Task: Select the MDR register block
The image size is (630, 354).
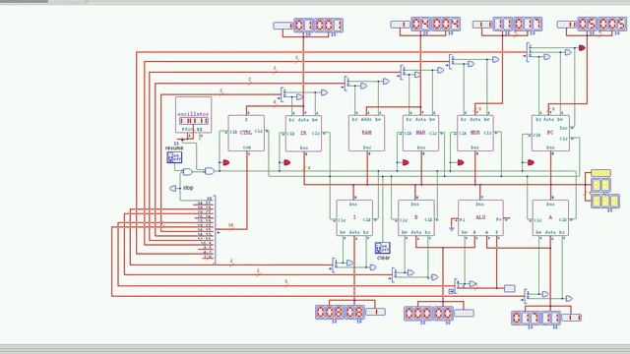Action: [x=475, y=134]
